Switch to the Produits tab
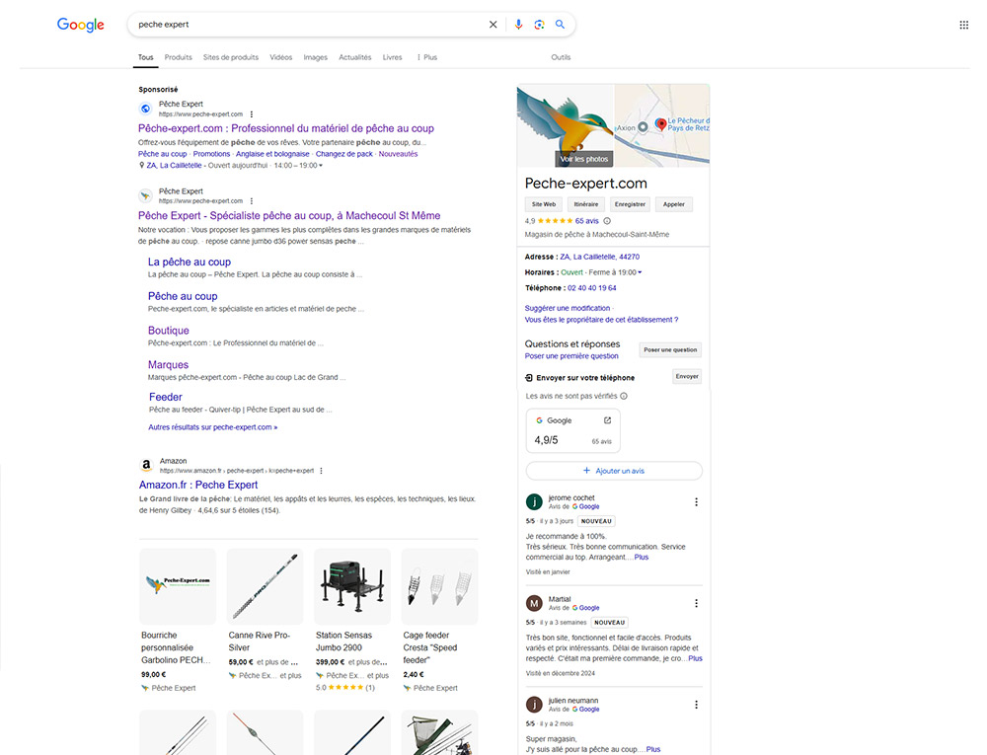This screenshot has width=987, height=755. (178, 57)
